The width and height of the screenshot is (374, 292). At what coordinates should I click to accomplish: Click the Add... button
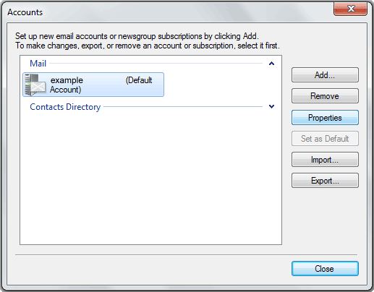coord(325,75)
